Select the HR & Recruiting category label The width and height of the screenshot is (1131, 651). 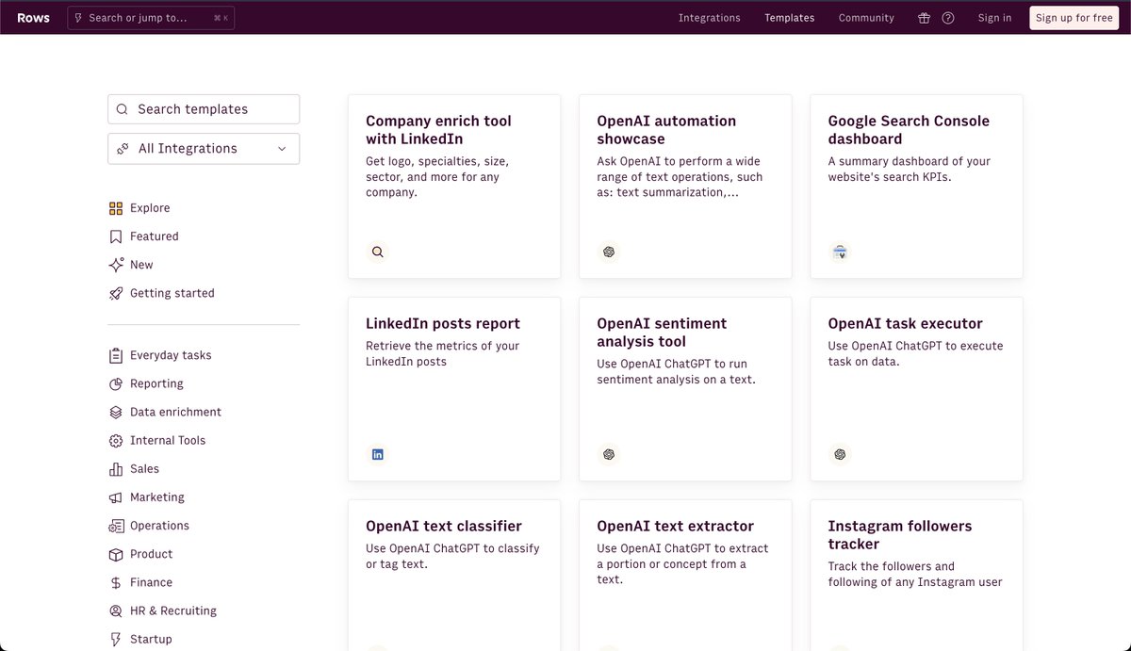click(173, 610)
